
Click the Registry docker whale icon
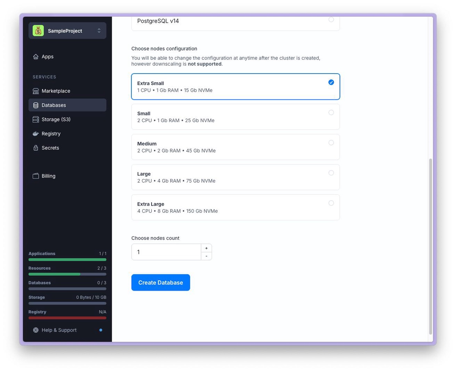pyautogui.click(x=36, y=134)
